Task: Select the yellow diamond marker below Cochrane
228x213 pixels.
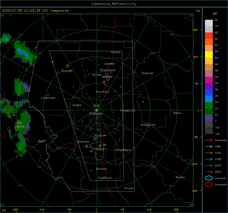Action: 87,146
